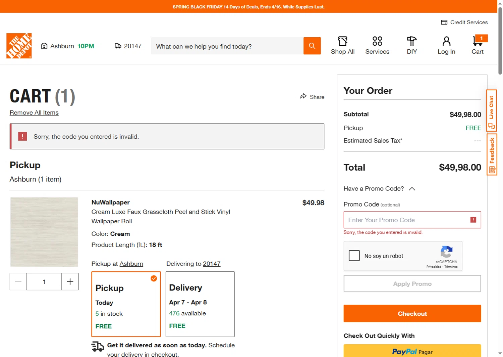Click the Ashburn 10PM store selector
This screenshot has height=357, width=503.
[67, 46]
